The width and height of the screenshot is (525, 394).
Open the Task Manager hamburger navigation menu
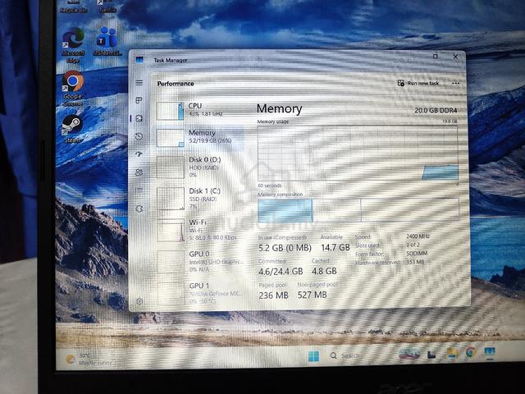pos(139,83)
